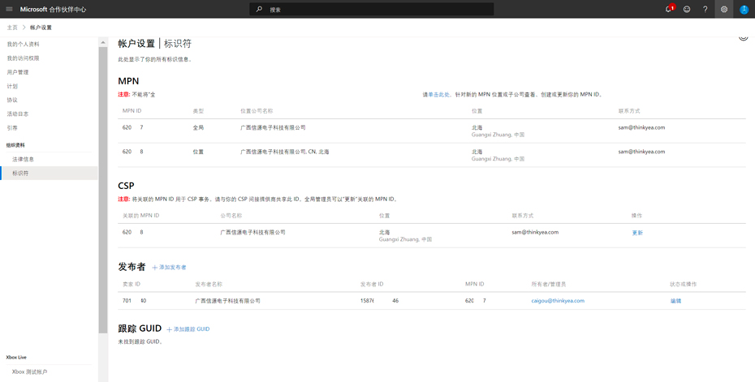755x382 pixels.
Task: Click 发布者名称 column header
Action: click(x=209, y=285)
